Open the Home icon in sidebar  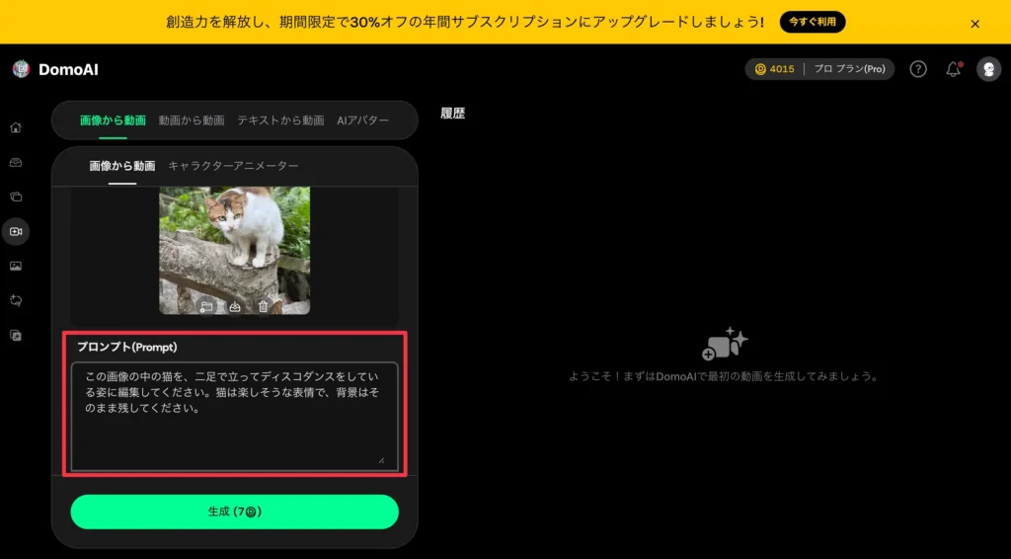tap(16, 127)
